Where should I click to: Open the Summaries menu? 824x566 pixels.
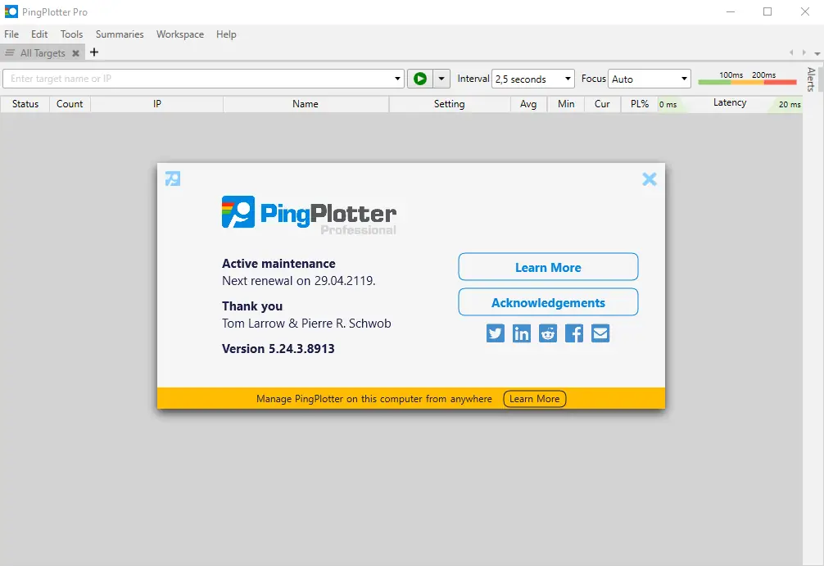pyautogui.click(x=120, y=34)
